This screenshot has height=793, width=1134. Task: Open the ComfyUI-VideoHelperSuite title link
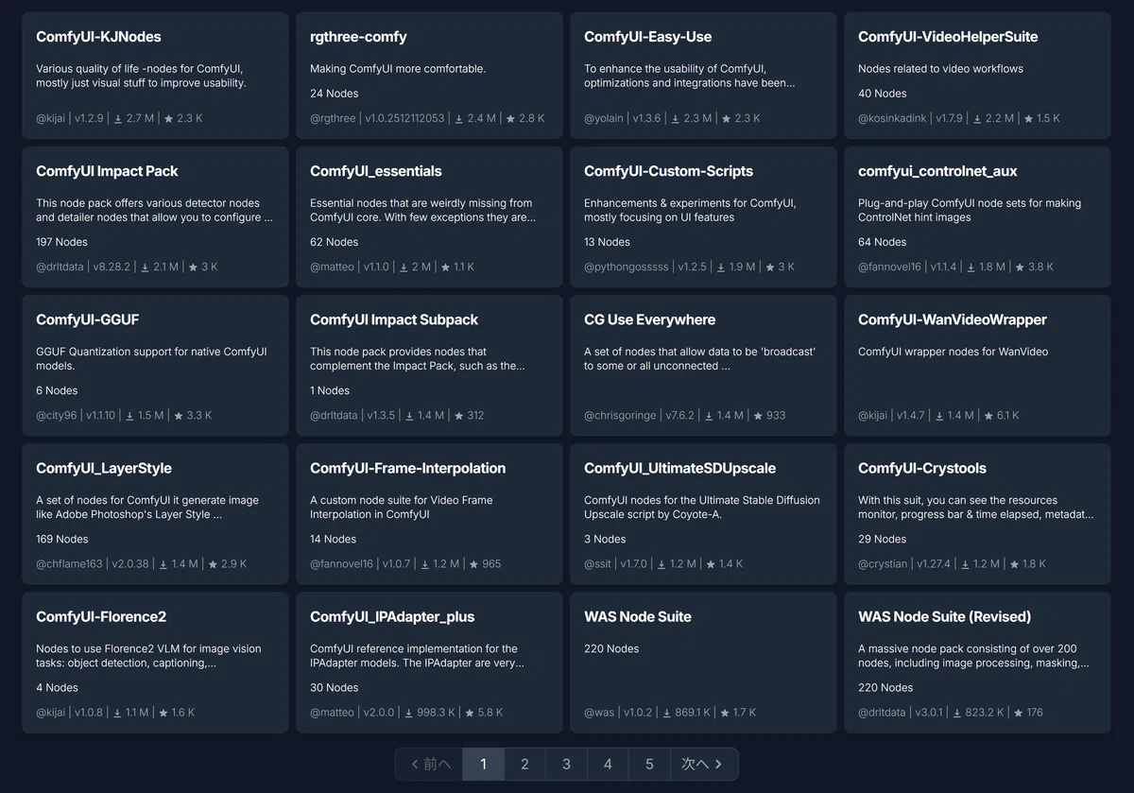948,37
